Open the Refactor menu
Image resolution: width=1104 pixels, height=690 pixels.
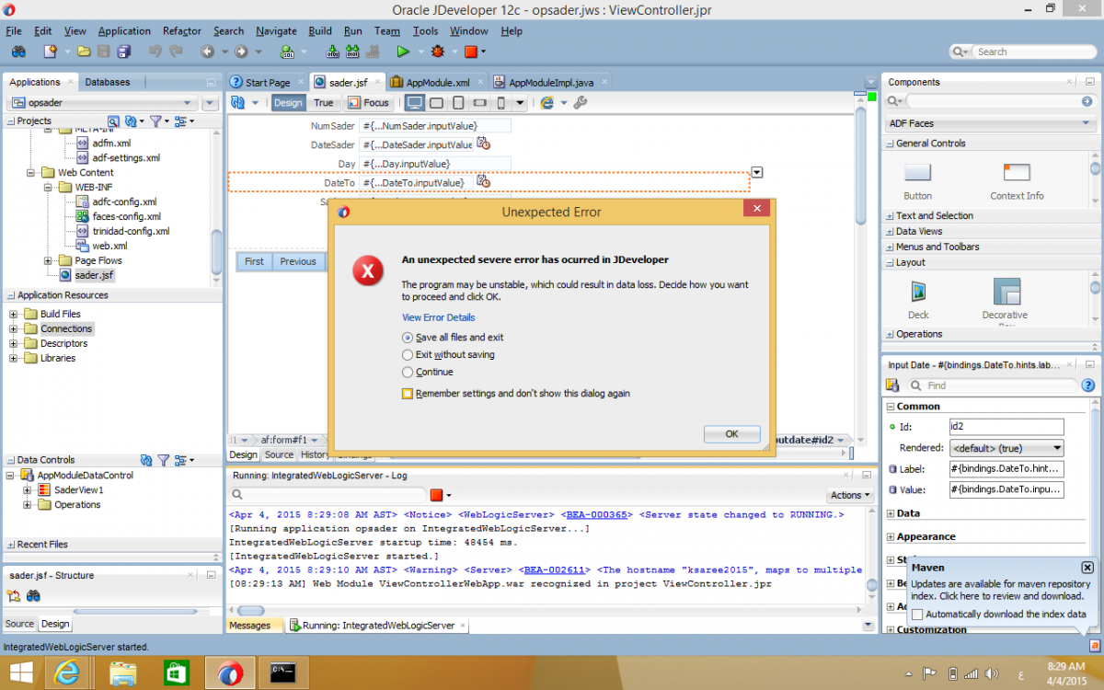click(181, 30)
